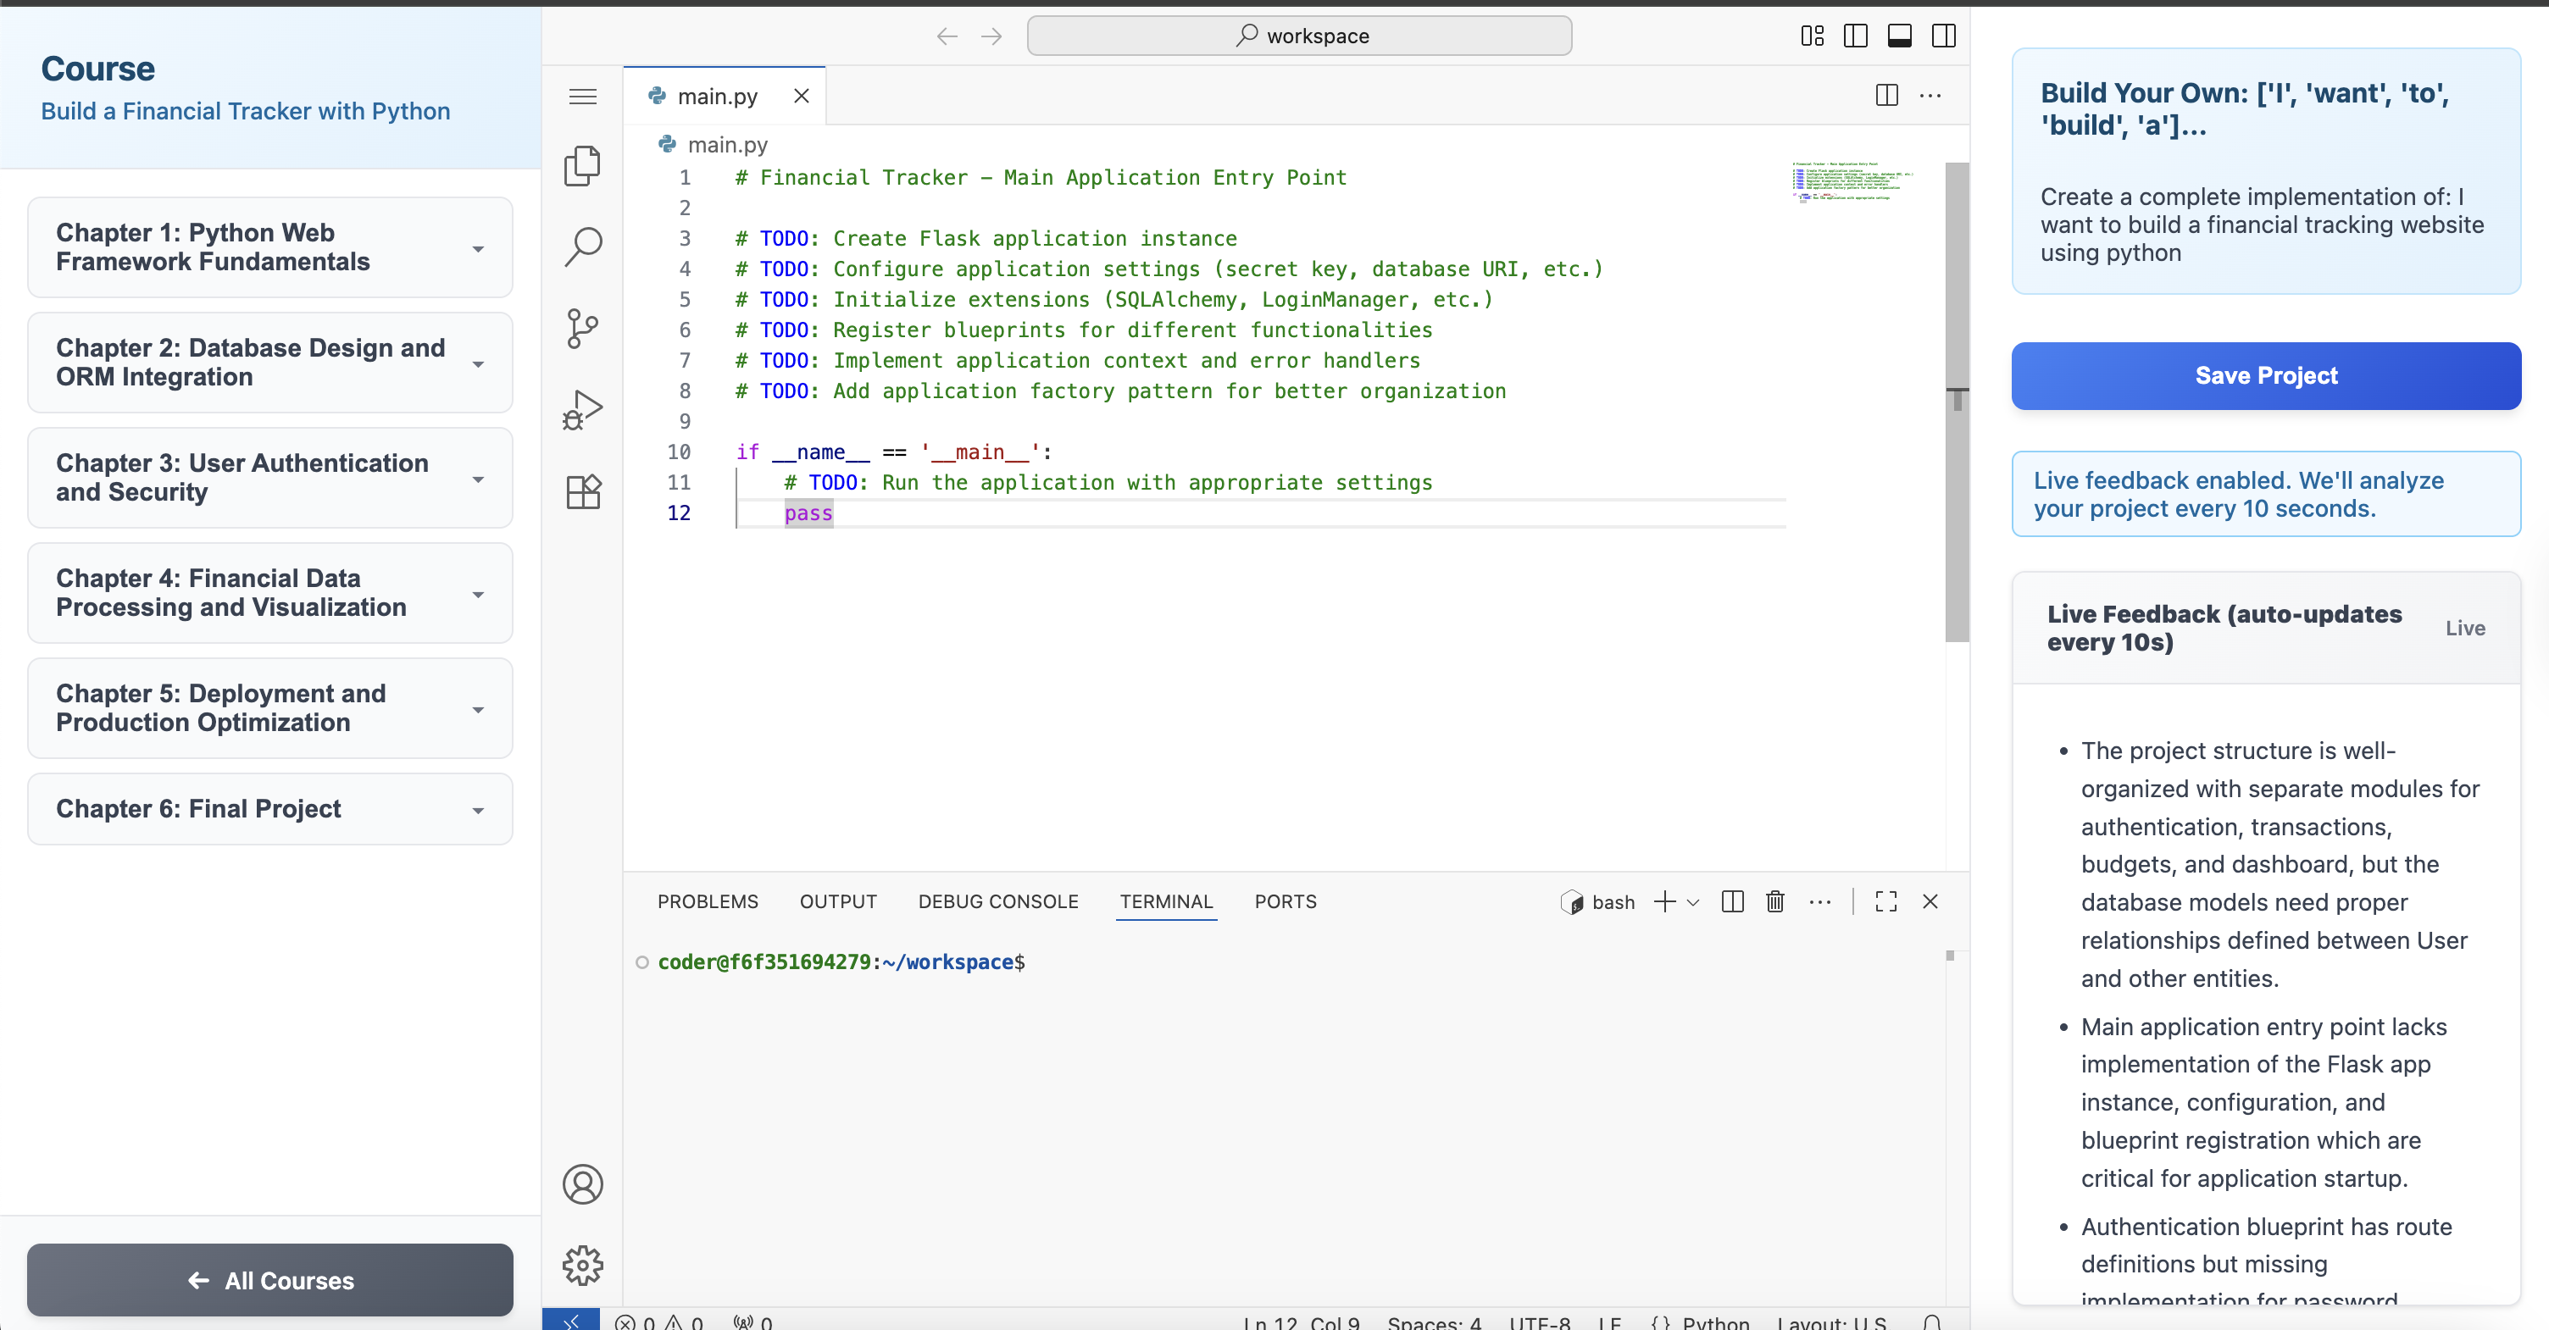
Task: Switch to the DEBUG CONSOLE tab
Action: coord(997,902)
